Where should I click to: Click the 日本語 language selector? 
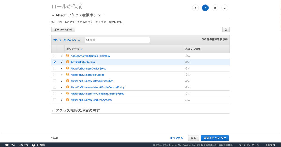pyautogui.click(x=41, y=145)
